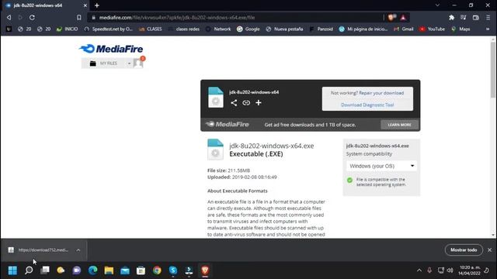Open the browser main menu icon

pos(488,18)
